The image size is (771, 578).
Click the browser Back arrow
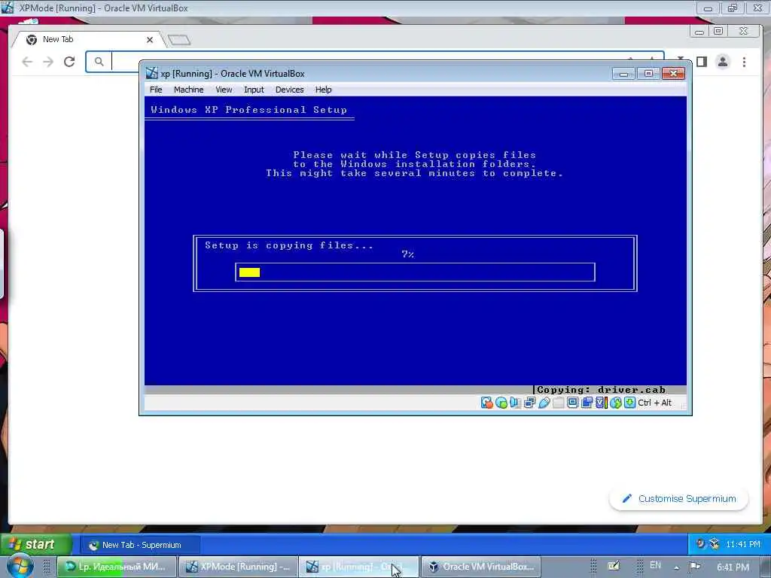28,62
